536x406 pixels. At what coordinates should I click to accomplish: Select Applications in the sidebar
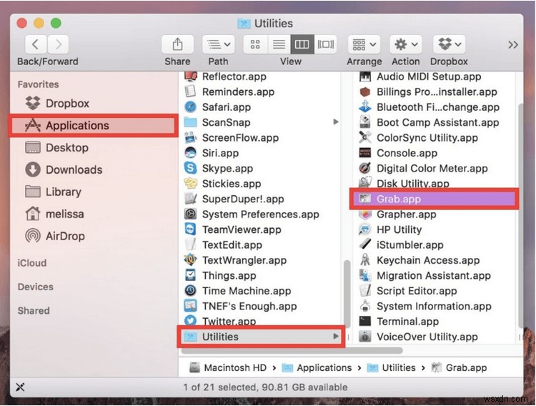pyautogui.click(x=94, y=126)
